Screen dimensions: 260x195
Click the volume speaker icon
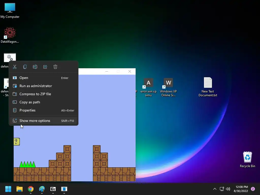coord(228,189)
